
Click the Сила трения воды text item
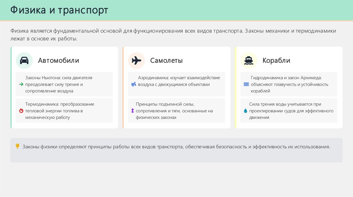(x=291, y=111)
